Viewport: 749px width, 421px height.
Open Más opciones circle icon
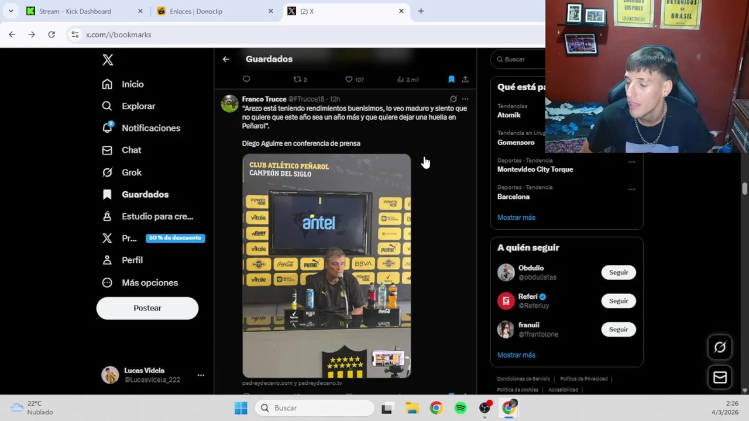click(x=107, y=282)
